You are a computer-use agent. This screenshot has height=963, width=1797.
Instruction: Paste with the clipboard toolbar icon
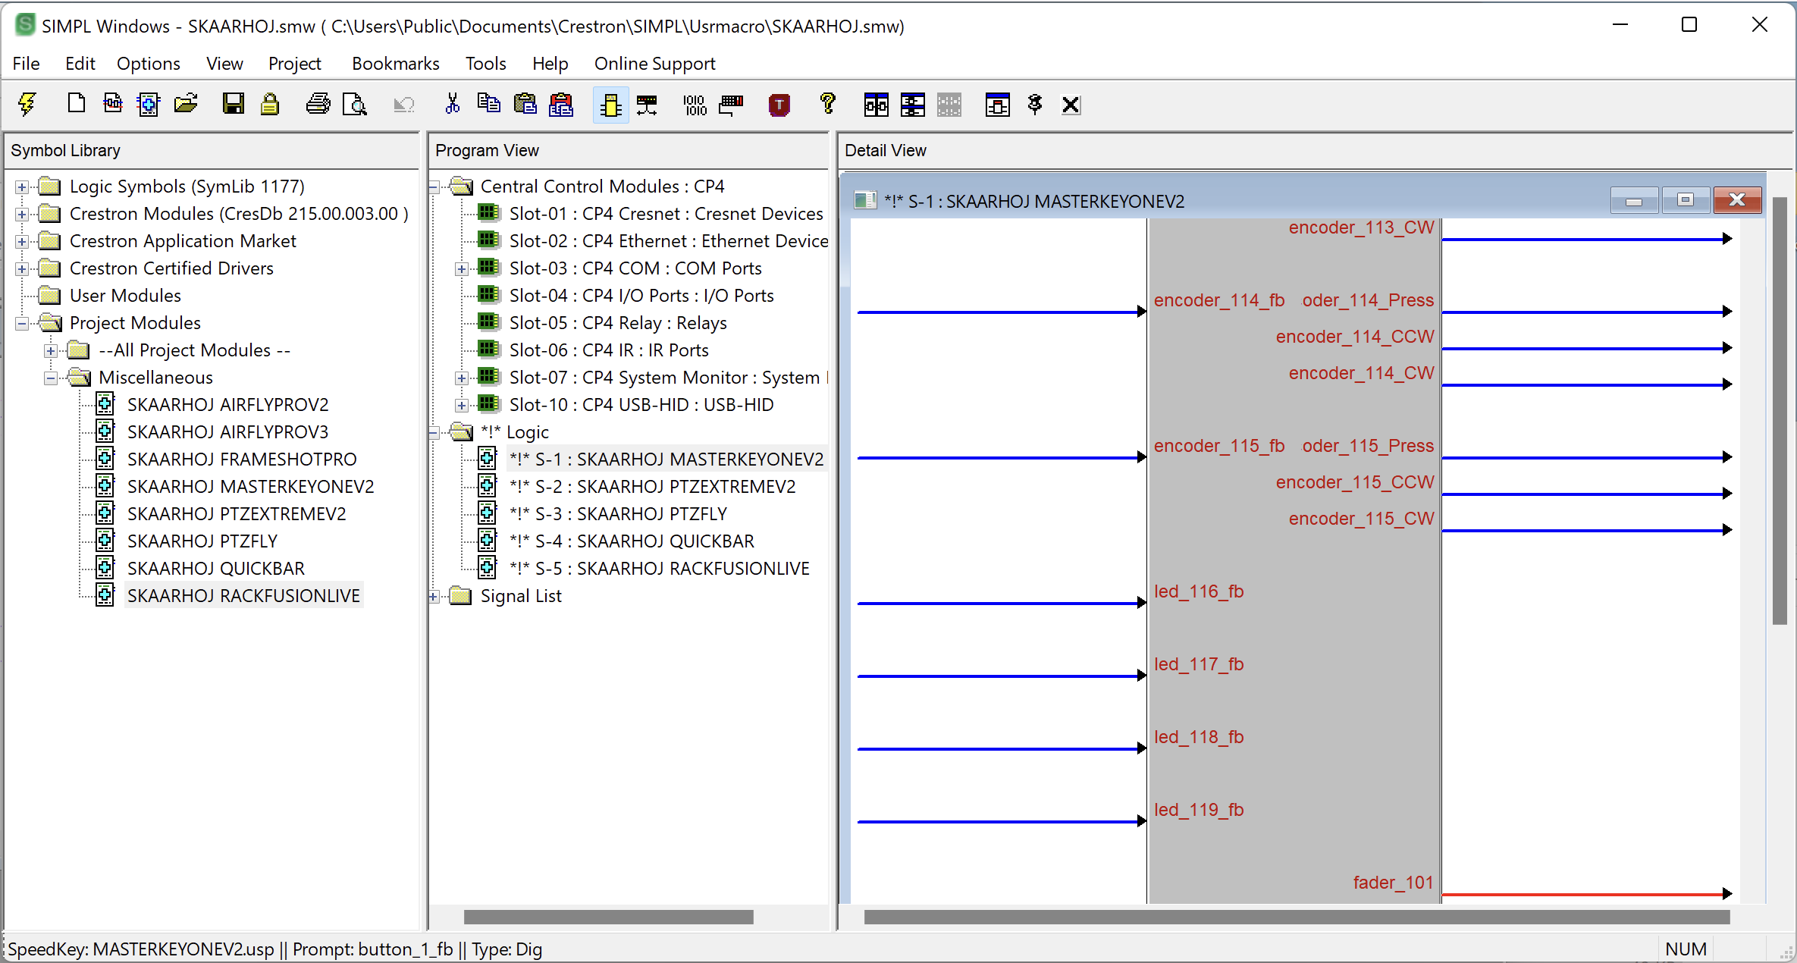(525, 104)
